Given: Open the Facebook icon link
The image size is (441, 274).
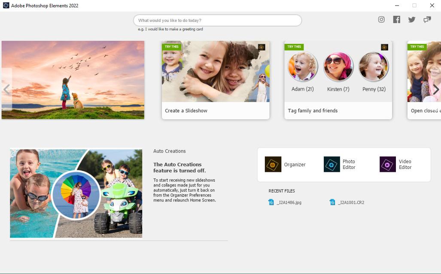Looking at the screenshot, I should (x=397, y=19).
